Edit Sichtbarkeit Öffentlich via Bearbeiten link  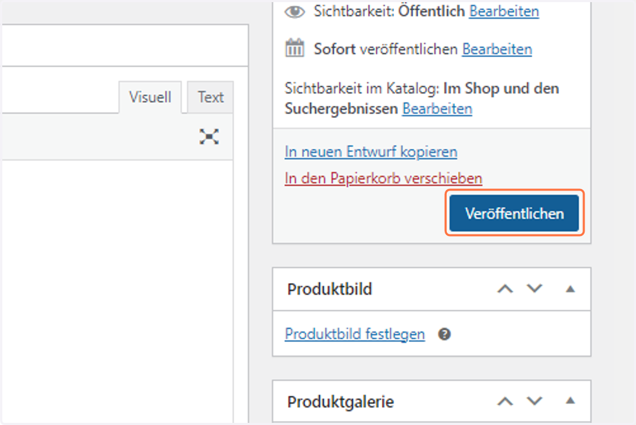pyautogui.click(x=504, y=11)
